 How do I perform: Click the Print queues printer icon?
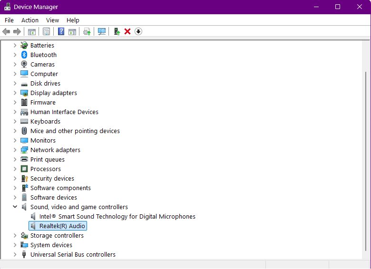pyautogui.click(x=24, y=159)
